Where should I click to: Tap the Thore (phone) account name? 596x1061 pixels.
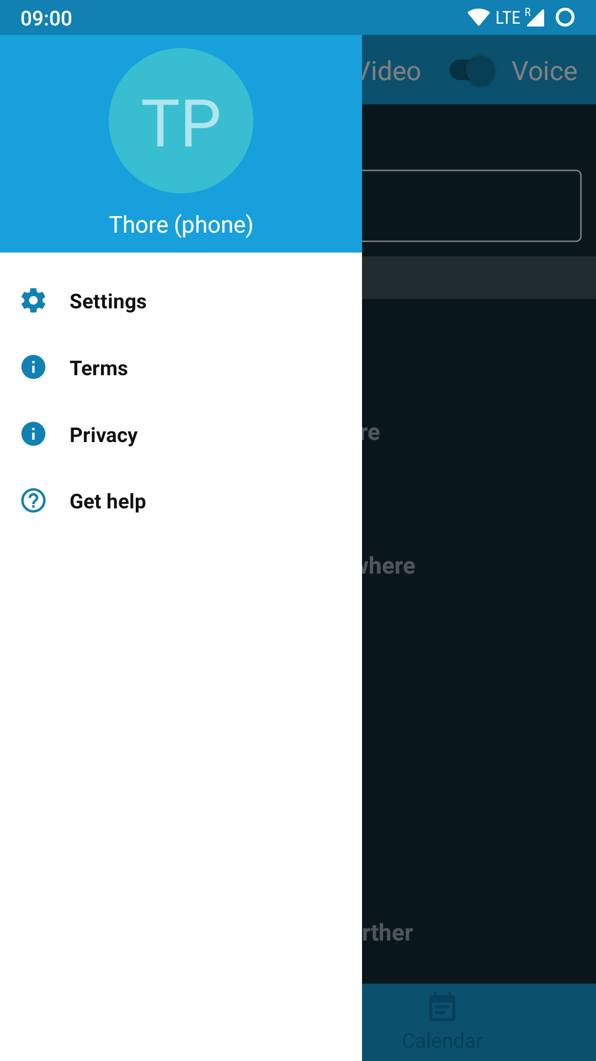click(181, 225)
